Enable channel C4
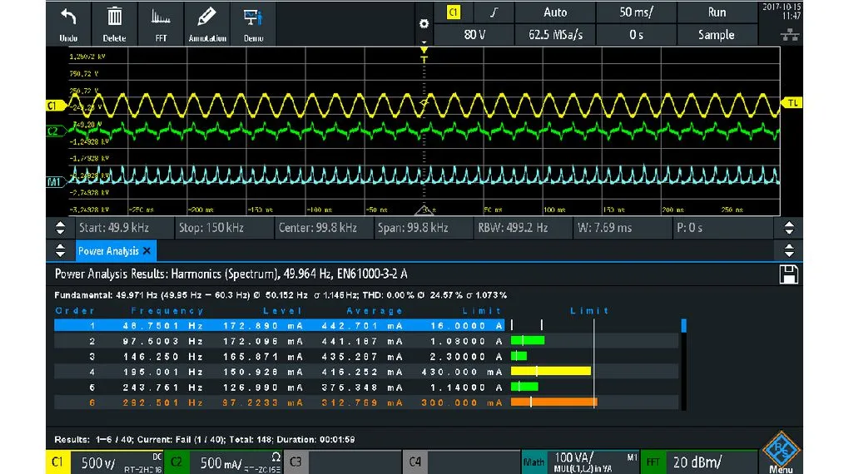This screenshot has width=849, height=474. [x=415, y=462]
